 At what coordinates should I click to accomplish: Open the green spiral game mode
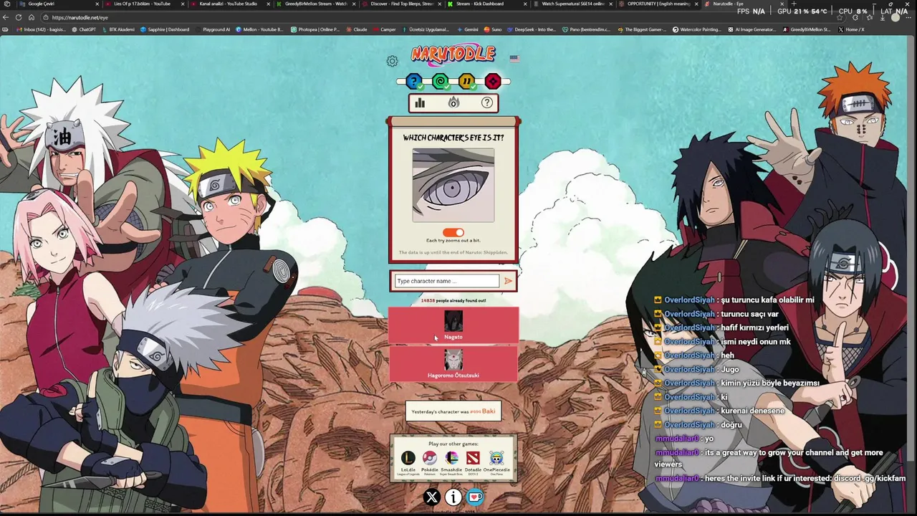click(440, 82)
